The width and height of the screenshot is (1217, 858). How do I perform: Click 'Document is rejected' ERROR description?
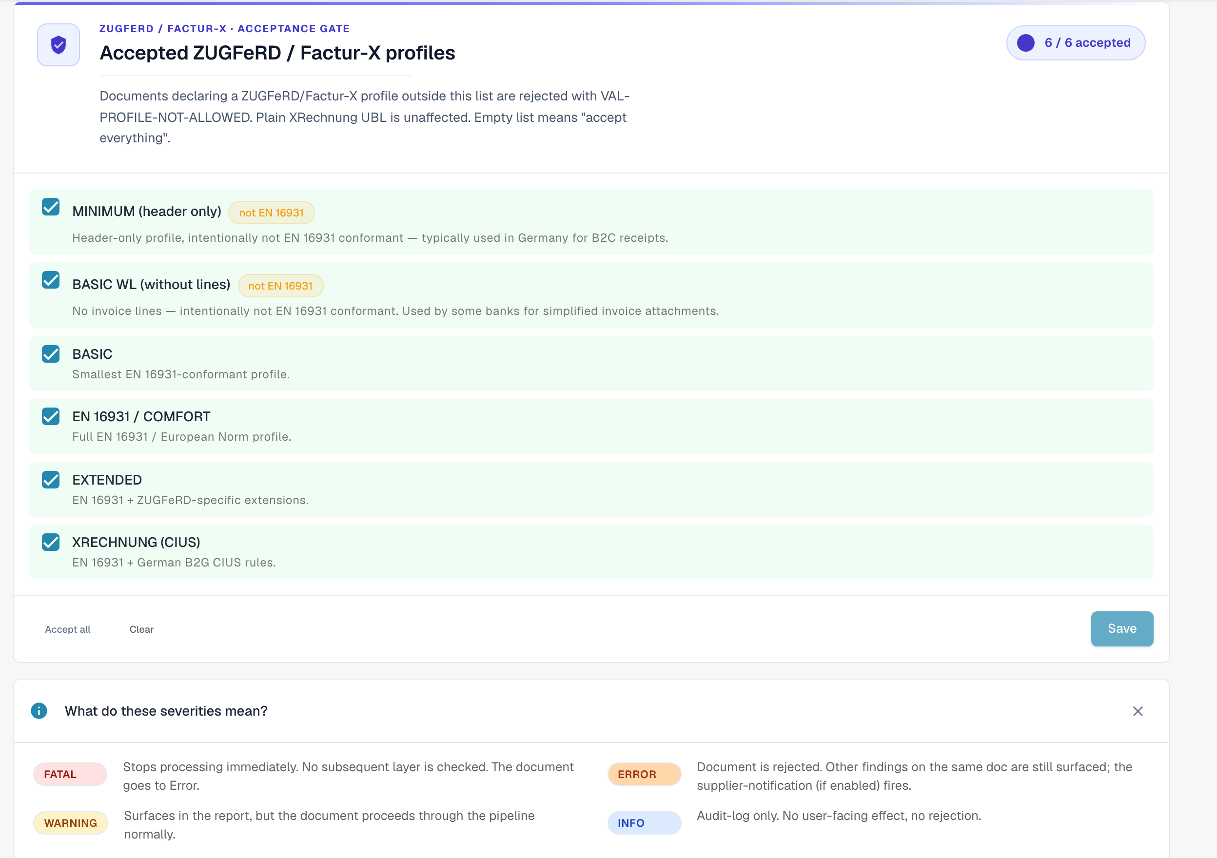coord(914,776)
